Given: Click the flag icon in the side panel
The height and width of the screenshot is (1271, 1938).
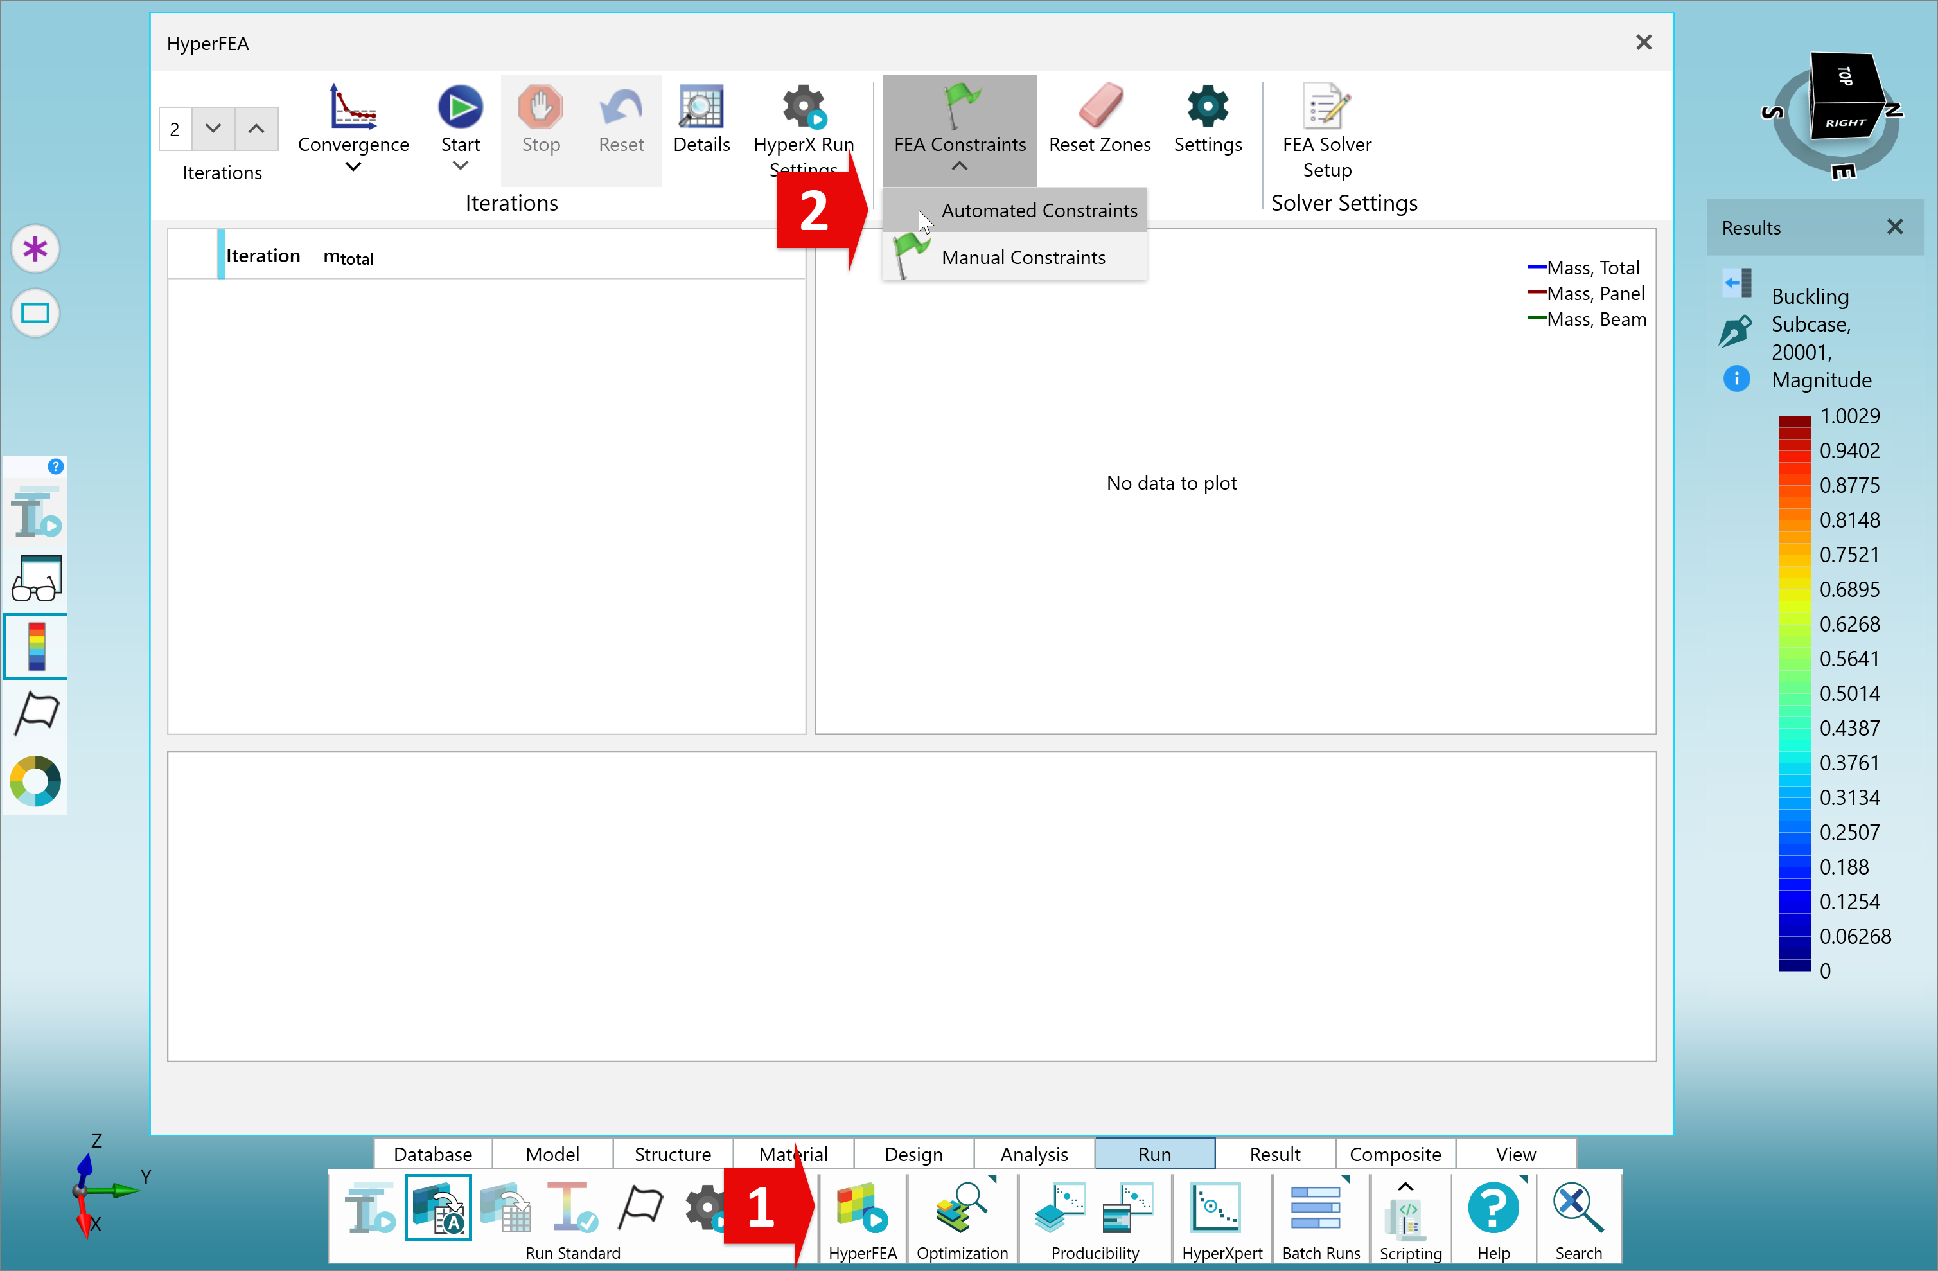Looking at the screenshot, I should (37, 714).
